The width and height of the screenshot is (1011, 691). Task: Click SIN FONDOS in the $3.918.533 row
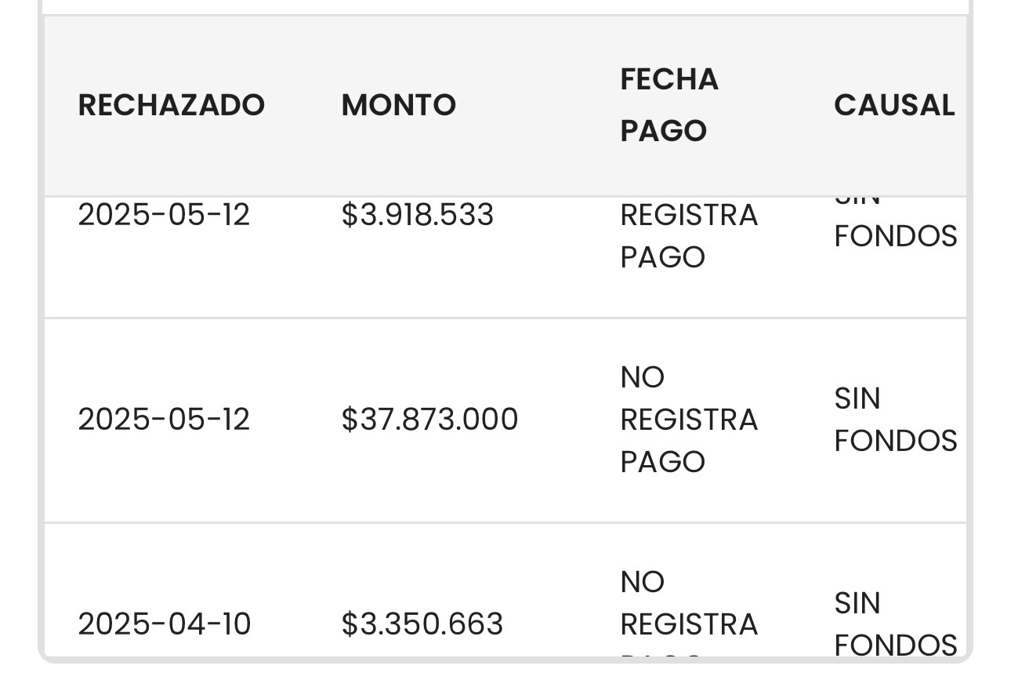pos(896,224)
